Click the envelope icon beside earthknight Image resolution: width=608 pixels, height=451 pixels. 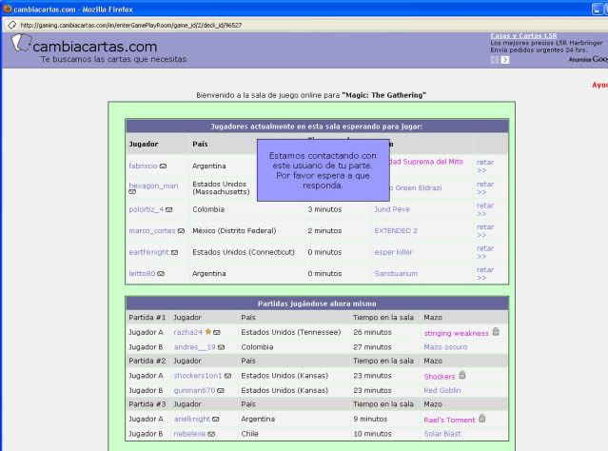tap(174, 252)
